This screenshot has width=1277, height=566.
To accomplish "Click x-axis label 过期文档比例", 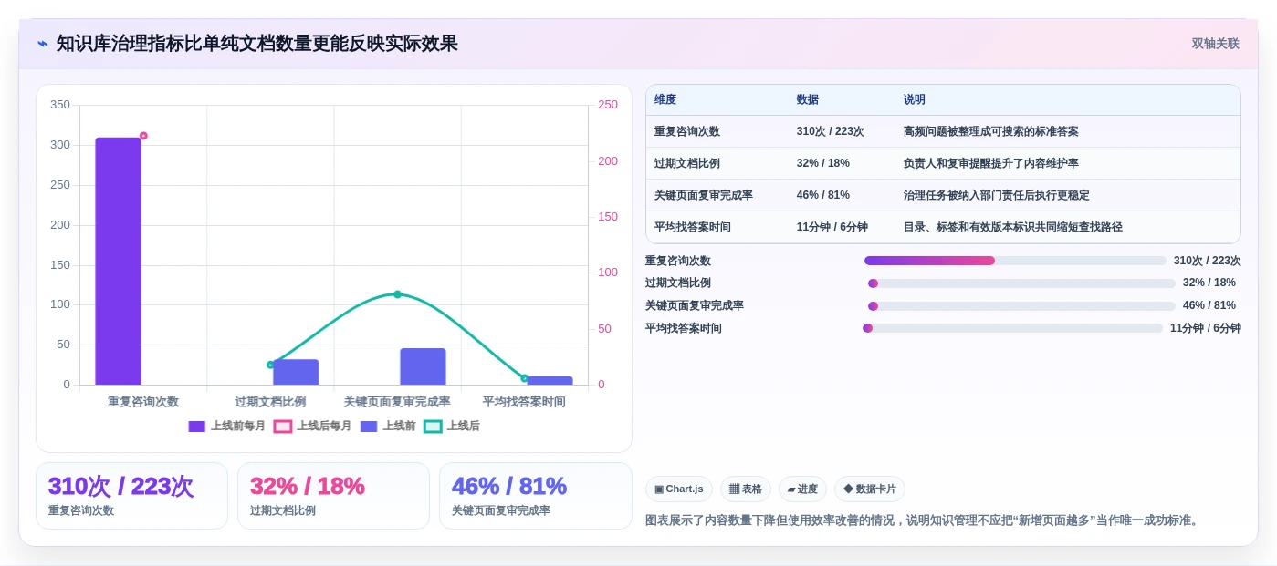I will tap(270, 401).
